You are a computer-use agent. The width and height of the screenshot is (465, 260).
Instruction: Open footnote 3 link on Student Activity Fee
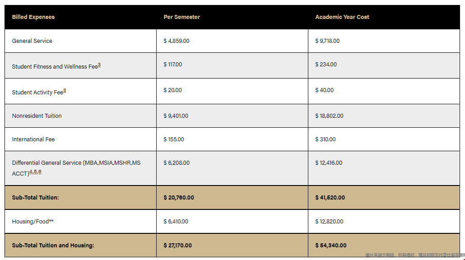tap(65, 91)
